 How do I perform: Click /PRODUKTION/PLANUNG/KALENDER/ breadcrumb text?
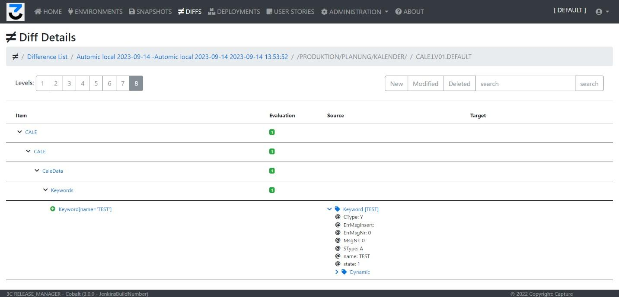pyautogui.click(x=352, y=57)
